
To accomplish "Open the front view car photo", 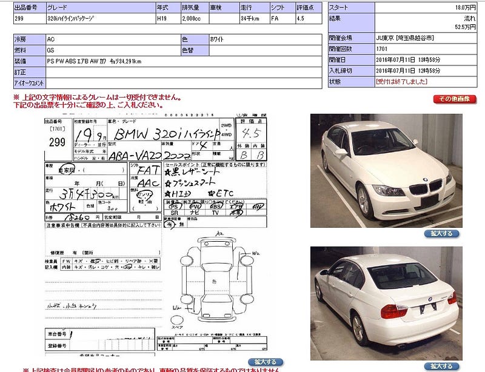I will pos(386,171).
